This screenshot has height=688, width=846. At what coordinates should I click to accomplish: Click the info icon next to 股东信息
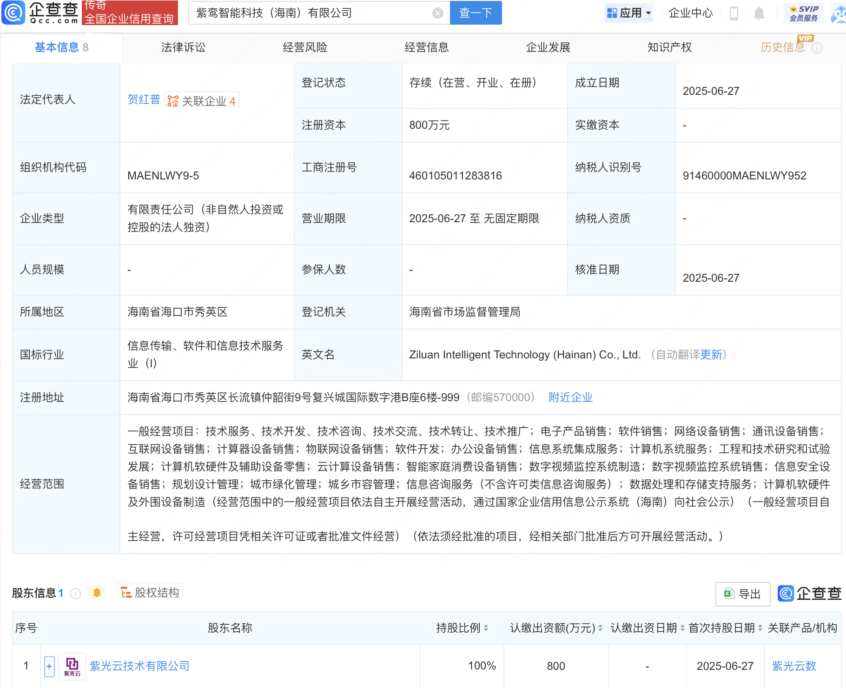tap(75, 594)
